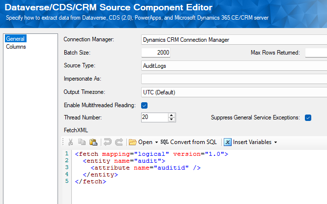Click the Paste clipboard icon

coord(93,142)
